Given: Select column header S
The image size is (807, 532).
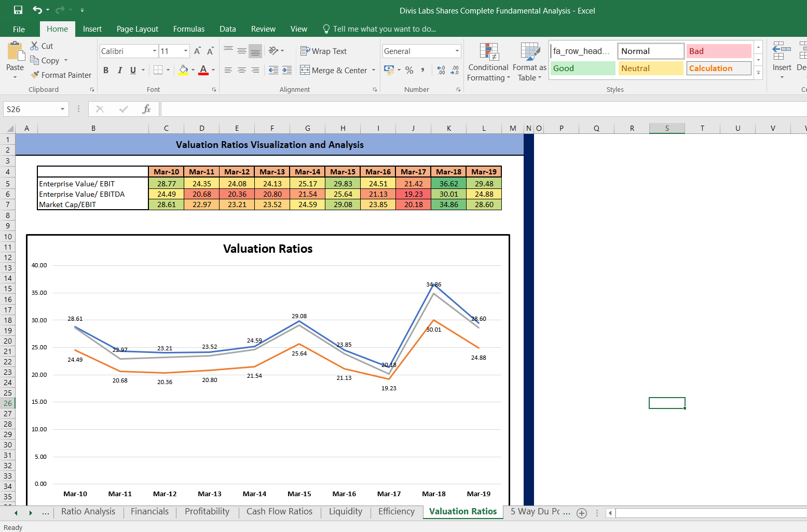Looking at the screenshot, I should pyautogui.click(x=667, y=128).
